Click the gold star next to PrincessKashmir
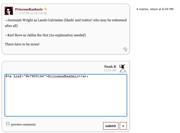This screenshot has height=133, width=180. point(45,9)
